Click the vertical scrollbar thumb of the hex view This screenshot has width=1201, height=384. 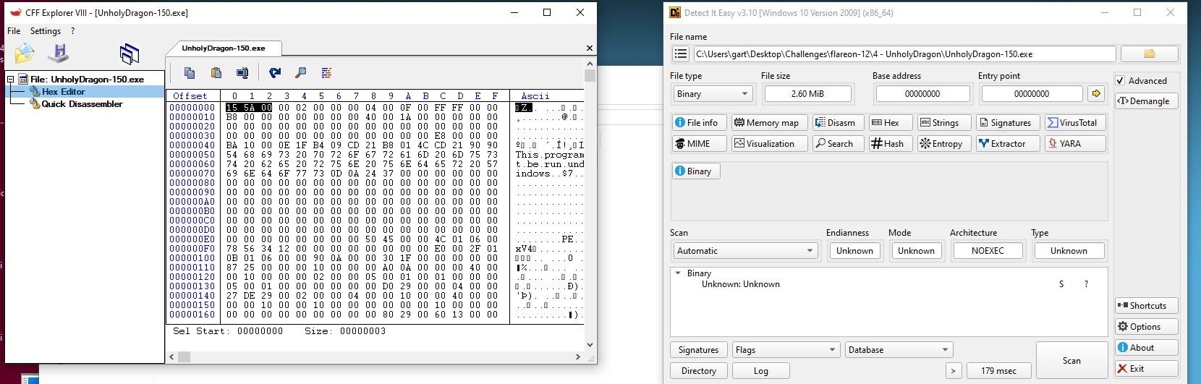[590, 76]
